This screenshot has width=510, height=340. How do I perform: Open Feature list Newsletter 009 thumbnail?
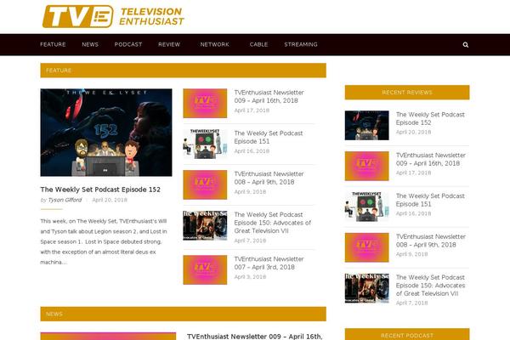205,103
